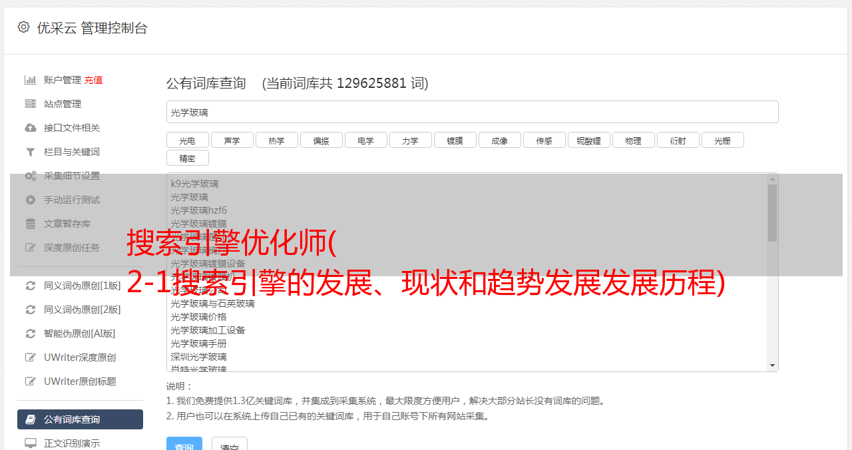Open the 充值 recharge link
Image resolution: width=852 pixels, height=450 pixels.
pyautogui.click(x=93, y=80)
